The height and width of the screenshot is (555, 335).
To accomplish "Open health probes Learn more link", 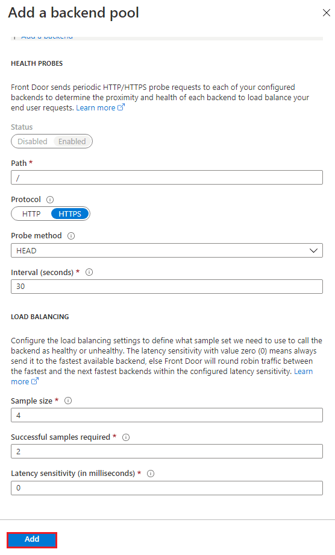I will [x=100, y=107].
